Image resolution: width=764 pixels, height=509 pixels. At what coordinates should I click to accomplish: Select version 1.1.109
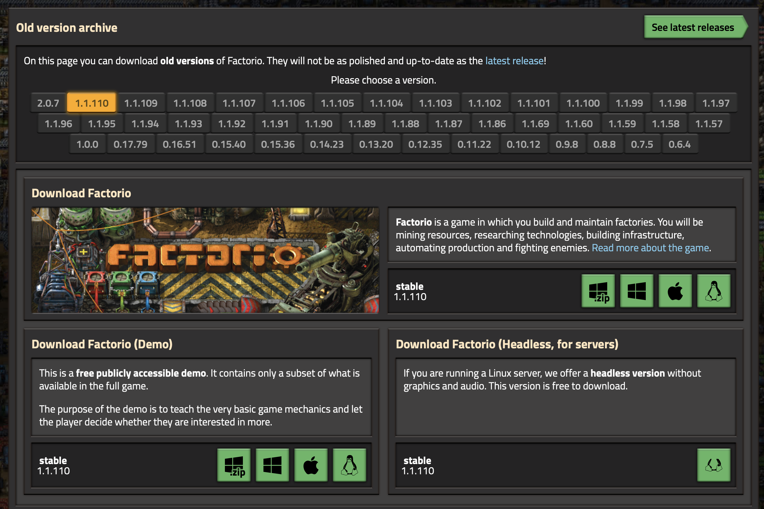[141, 103]
